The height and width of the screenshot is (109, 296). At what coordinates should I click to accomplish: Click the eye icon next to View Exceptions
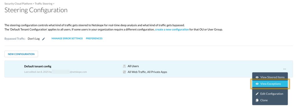[257, 84]
